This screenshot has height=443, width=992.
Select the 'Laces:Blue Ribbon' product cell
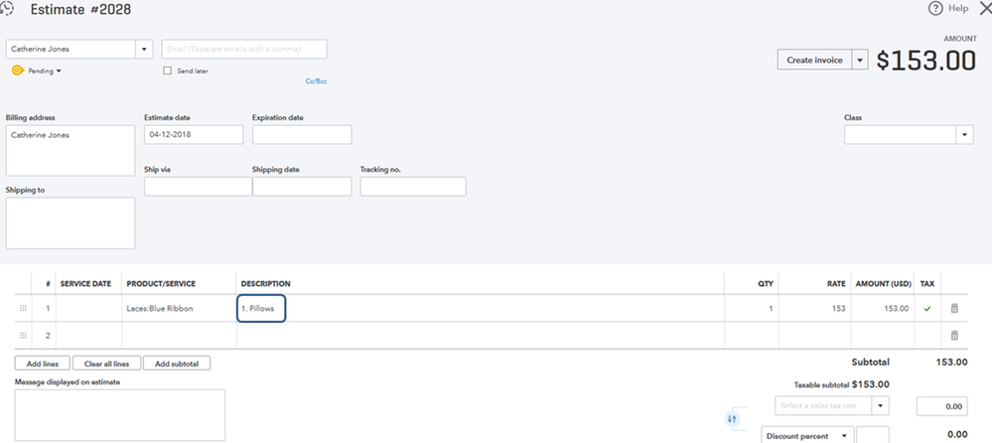pos(179,308)
